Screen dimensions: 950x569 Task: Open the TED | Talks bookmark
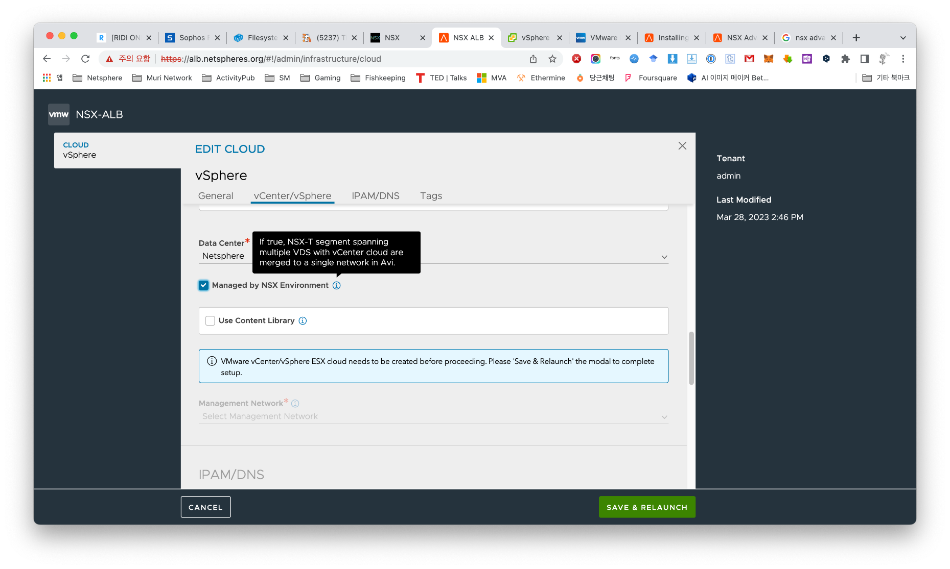point(441,78)
